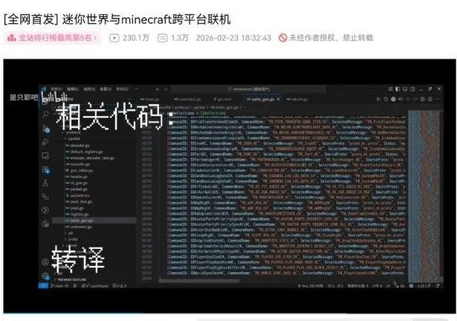Viewport: 457px width, 321px height.
Task: Click the blue remote indicator in status bar
Action: (43, 286)
